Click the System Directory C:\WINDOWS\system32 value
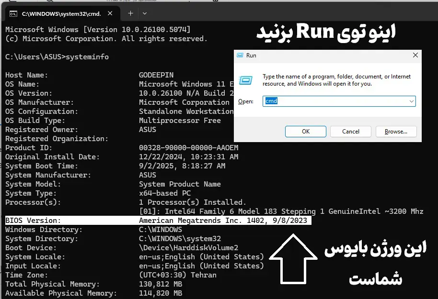This screenshot has width=438, height=299. (180, 239)
